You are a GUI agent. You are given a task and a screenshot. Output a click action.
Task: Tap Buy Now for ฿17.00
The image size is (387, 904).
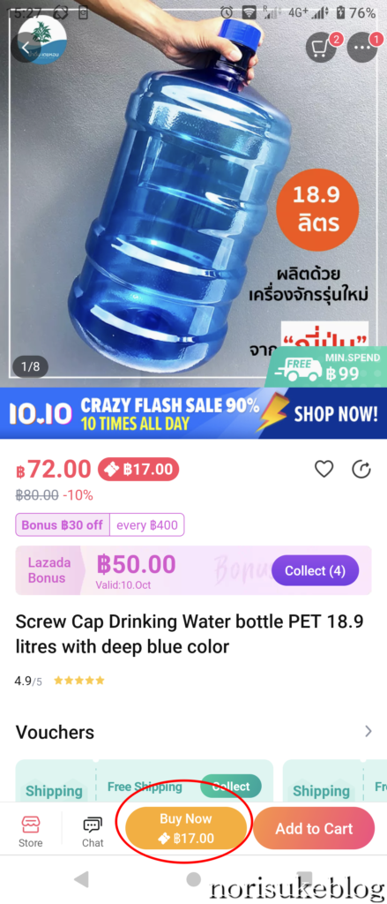tap(186, 828)
